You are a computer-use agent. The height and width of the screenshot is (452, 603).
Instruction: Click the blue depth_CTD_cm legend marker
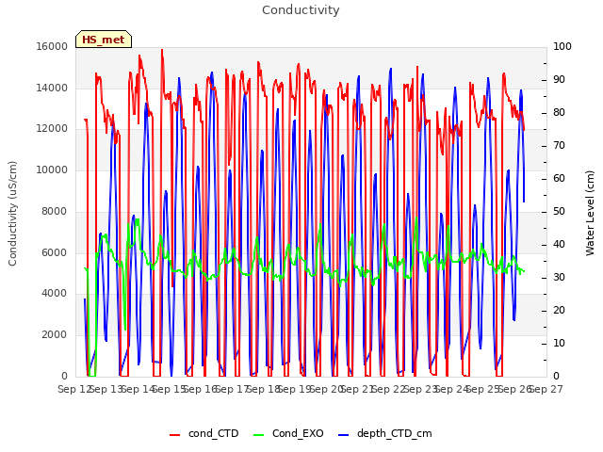pyautogui.click(x=343, y=435)
